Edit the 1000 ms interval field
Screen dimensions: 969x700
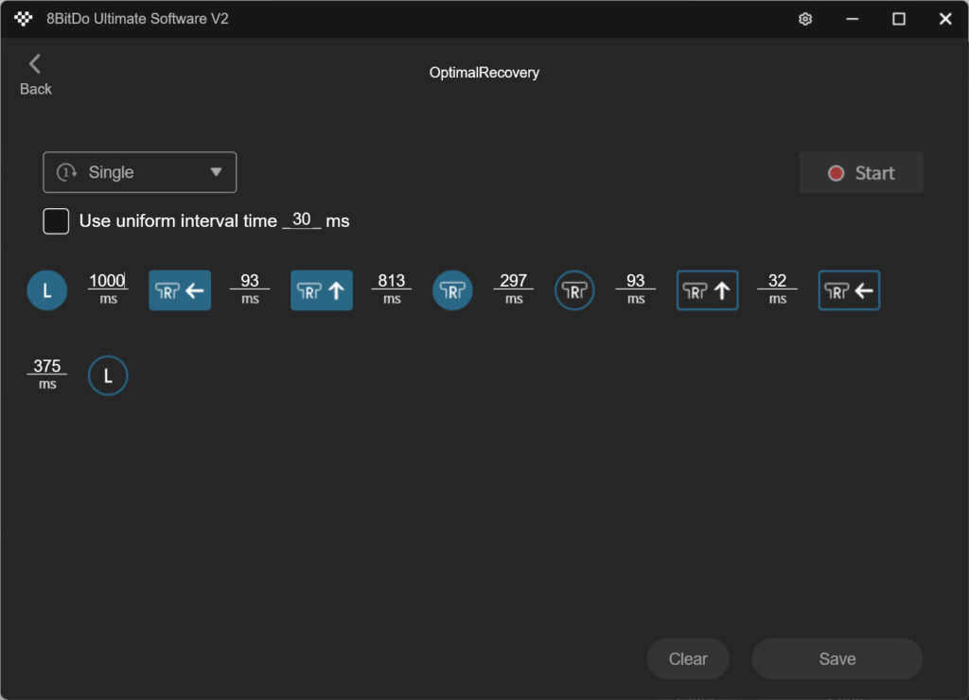107,281
